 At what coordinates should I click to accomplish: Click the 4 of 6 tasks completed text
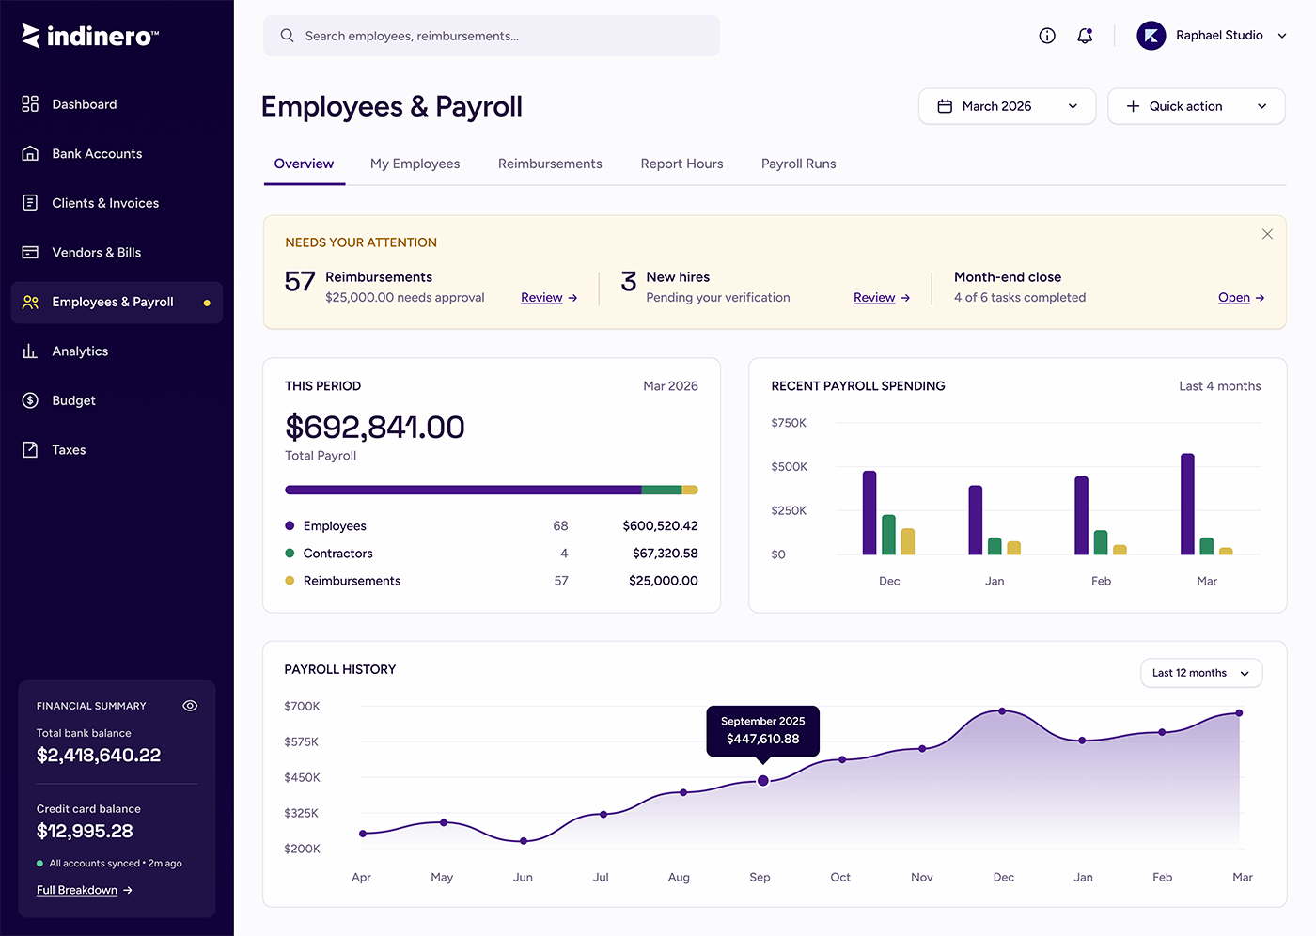point(1020,298)
